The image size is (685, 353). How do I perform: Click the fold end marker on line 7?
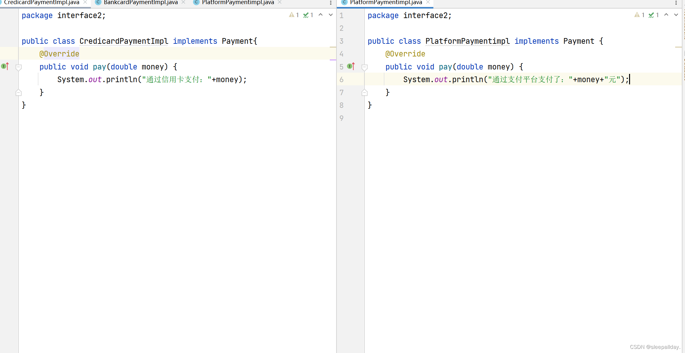(x=365, y=93)
